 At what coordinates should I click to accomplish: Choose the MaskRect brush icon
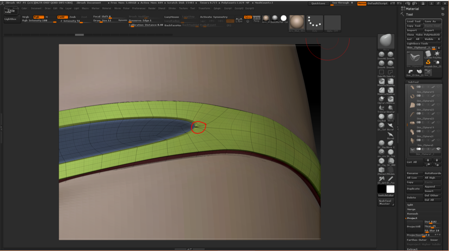click(x=390, y=81)
